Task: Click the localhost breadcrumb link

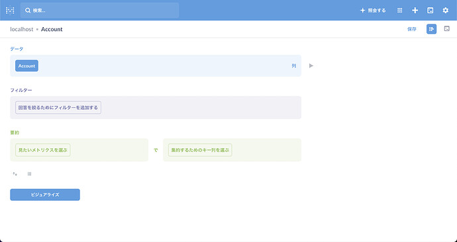Action: coord(22,29)
